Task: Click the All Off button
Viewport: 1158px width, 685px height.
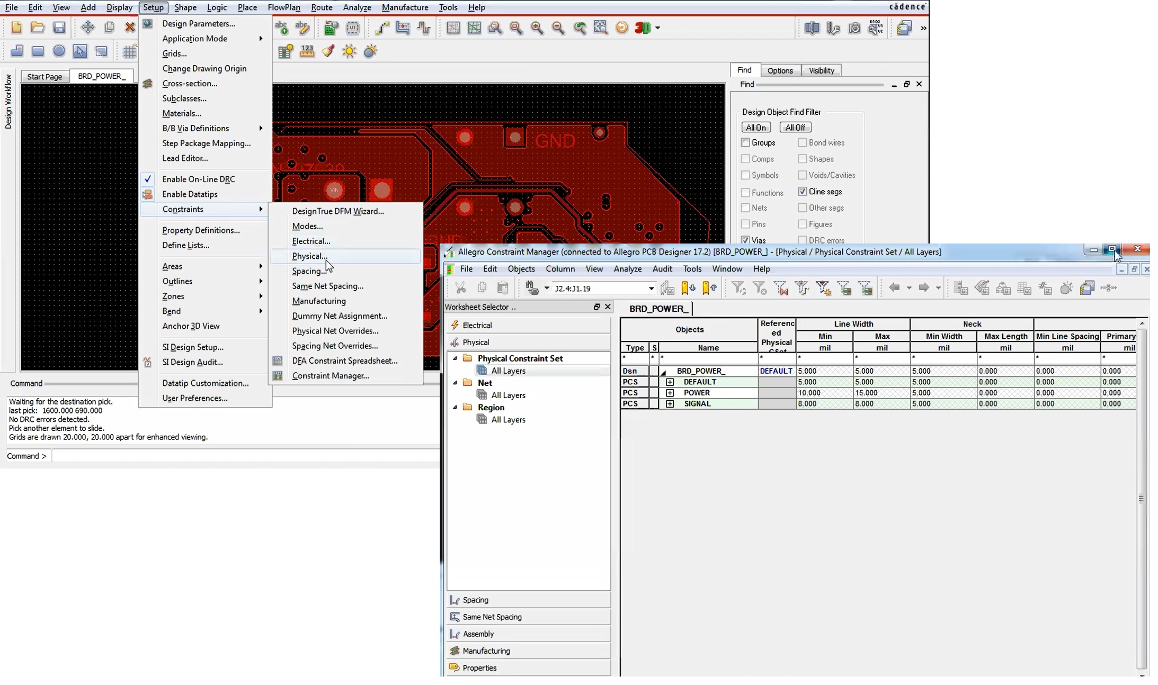Action: point(795,128)
